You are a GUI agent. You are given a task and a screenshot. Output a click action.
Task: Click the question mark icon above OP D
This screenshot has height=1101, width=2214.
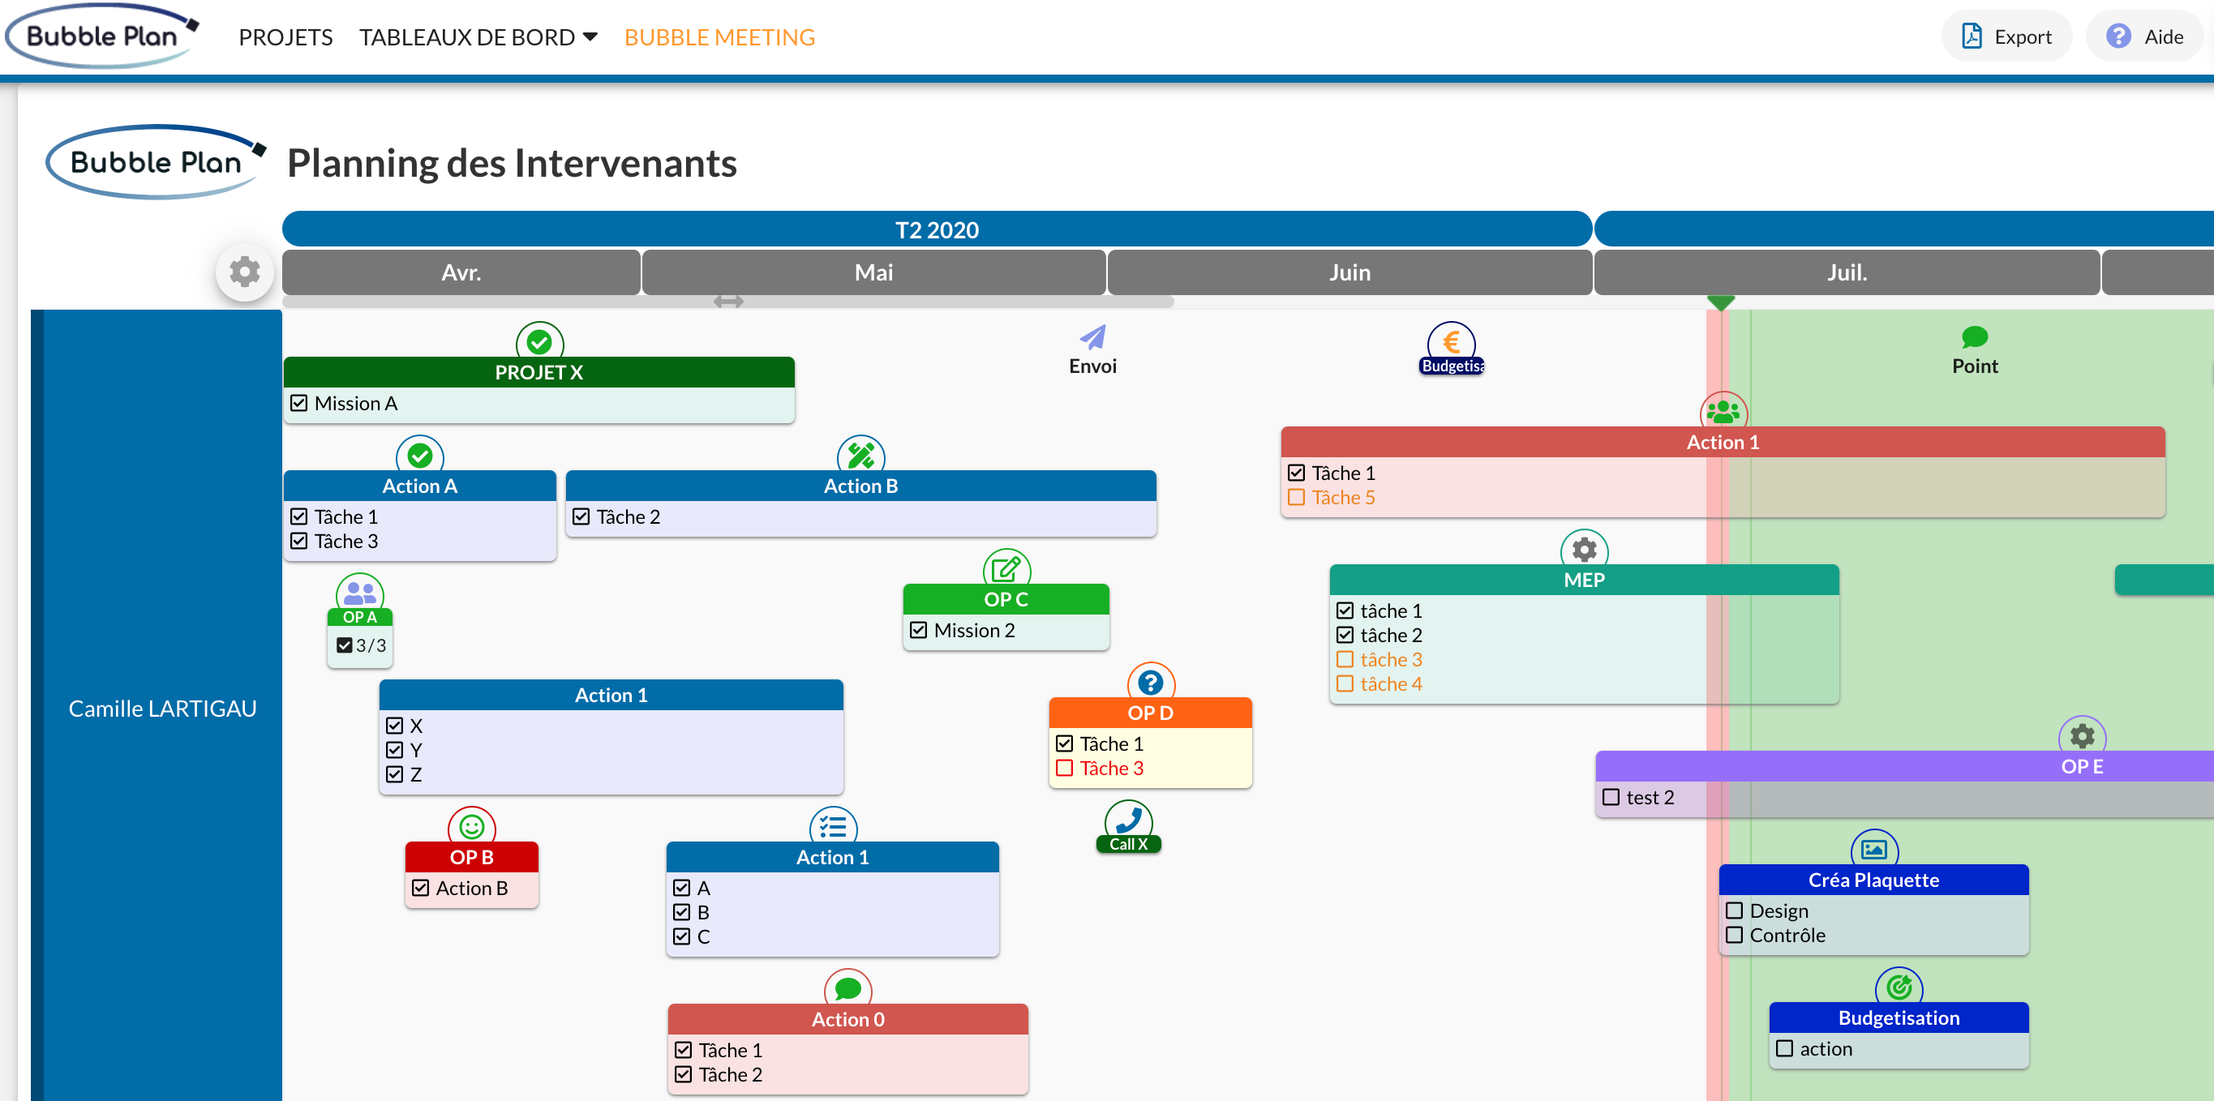coord(1150,683)
